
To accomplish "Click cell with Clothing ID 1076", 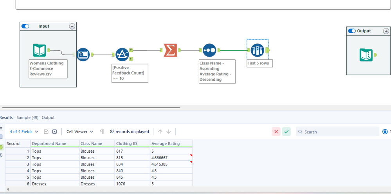I will [x=132, y=183].
